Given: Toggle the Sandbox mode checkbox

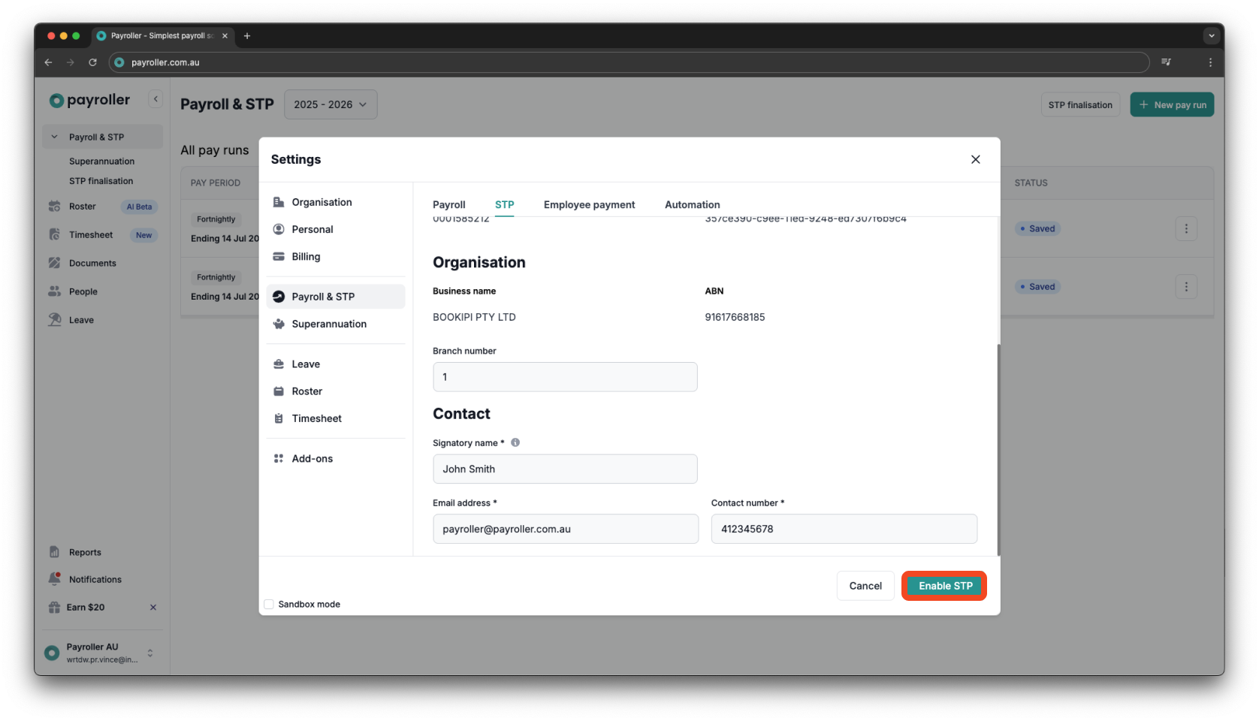Looking at the screenshot, I should (269, 604).
